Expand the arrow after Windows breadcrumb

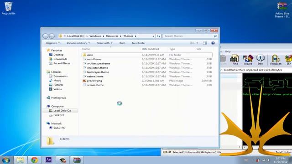[104, 36]
